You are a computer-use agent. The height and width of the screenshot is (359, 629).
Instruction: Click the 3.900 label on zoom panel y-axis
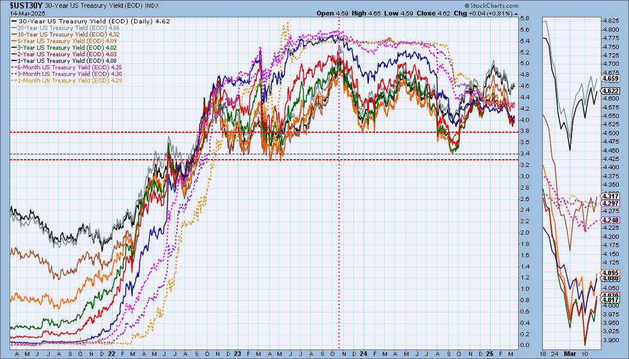click(610, 340)
